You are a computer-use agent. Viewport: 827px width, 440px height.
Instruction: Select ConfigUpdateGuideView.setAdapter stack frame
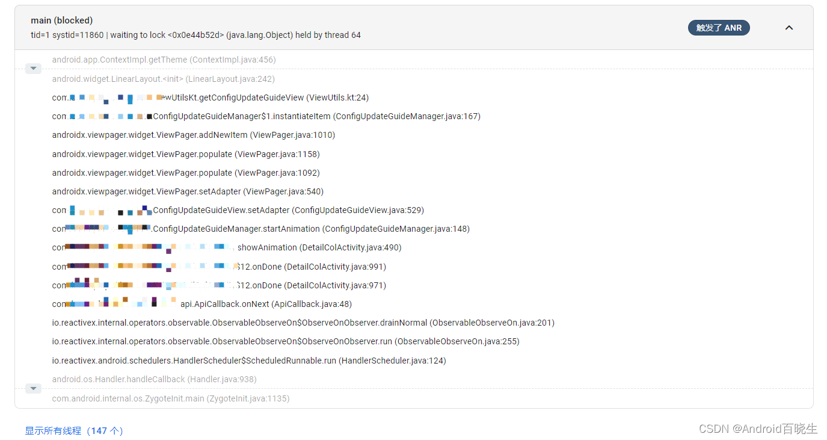(x=238, y=210)
